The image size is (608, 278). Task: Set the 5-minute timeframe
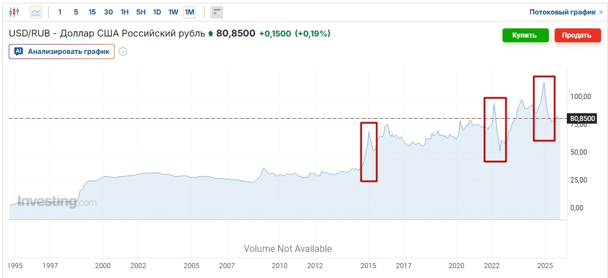click(76, 12)
